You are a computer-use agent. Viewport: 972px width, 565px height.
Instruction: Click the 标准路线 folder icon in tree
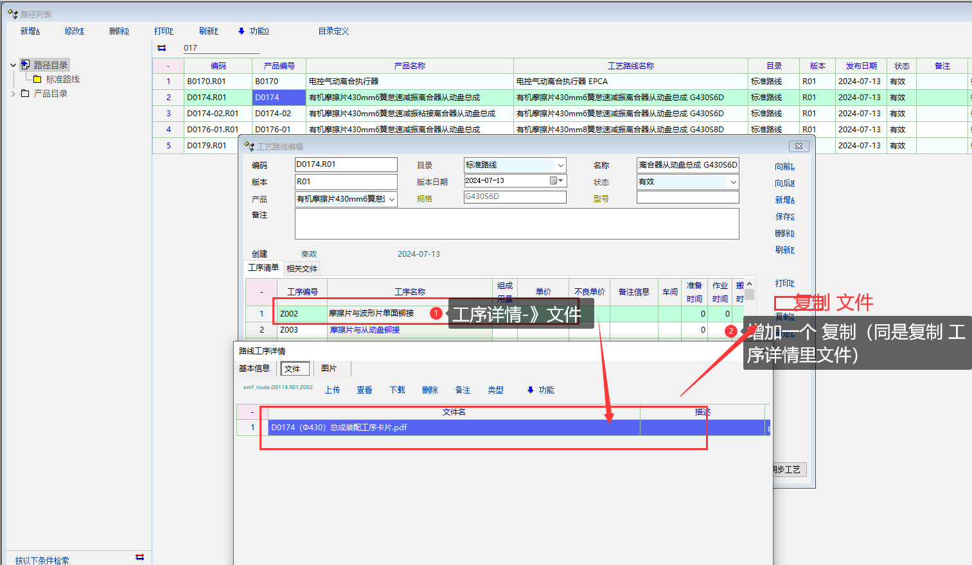pos(37,80)
